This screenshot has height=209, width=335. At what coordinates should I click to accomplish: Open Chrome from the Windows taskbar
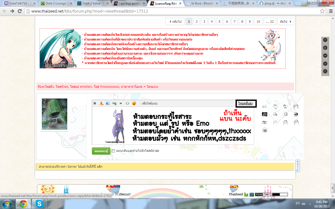point(23,204)
